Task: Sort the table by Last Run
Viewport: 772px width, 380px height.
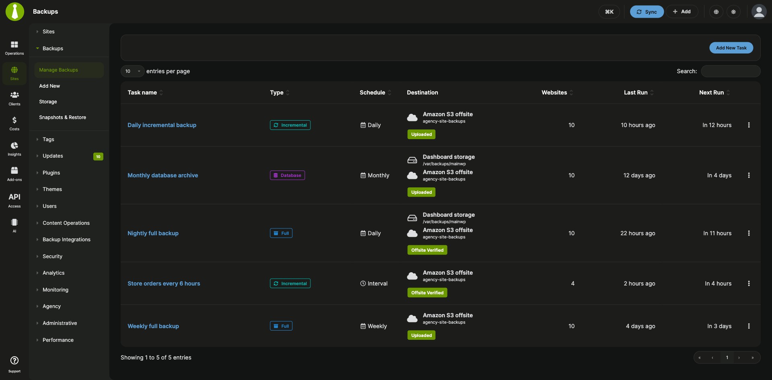Action: click(x=639, y=92)
